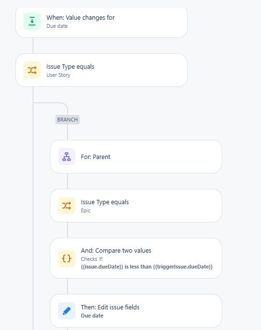The height and width of the screenshot is (330, 261).
Task: Select the BRANCH label tag
Action: (x=68, y=120)
